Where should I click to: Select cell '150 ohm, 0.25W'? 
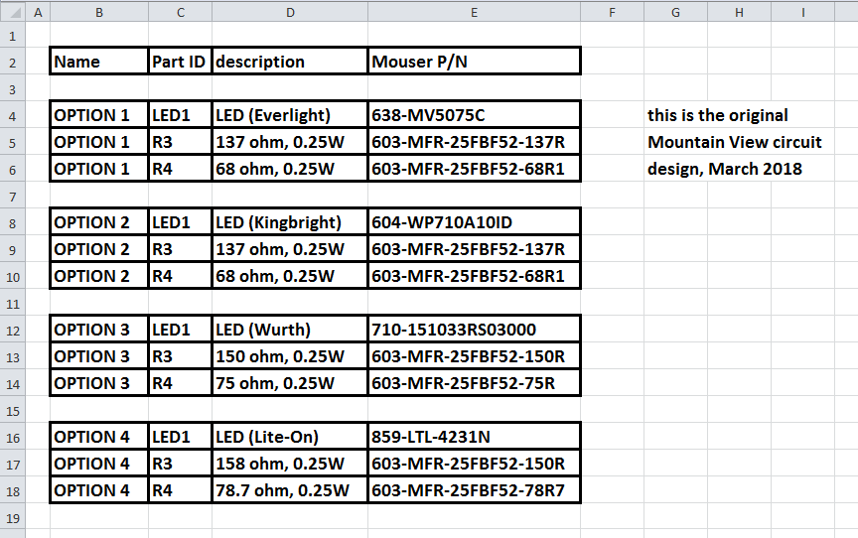coord(290,356)
